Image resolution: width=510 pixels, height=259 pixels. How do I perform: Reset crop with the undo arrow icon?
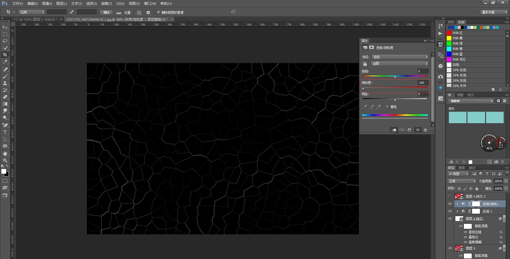233,12
